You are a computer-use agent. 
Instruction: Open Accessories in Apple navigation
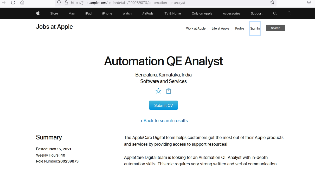click(232, 13)
